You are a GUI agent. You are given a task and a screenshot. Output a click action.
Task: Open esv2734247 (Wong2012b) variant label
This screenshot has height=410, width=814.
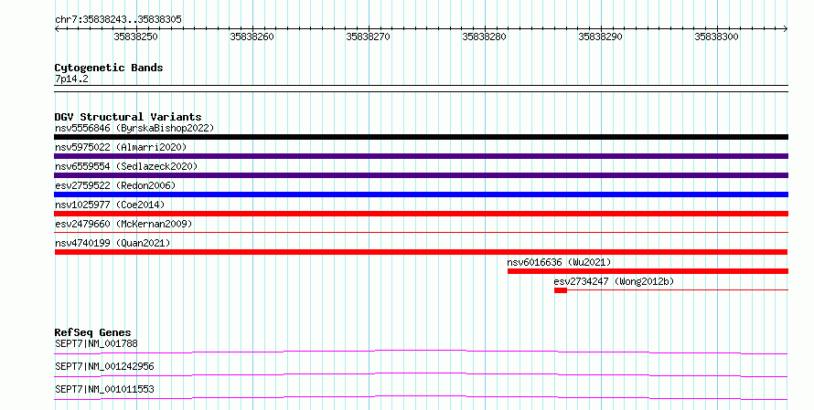(x=614, y=281)
